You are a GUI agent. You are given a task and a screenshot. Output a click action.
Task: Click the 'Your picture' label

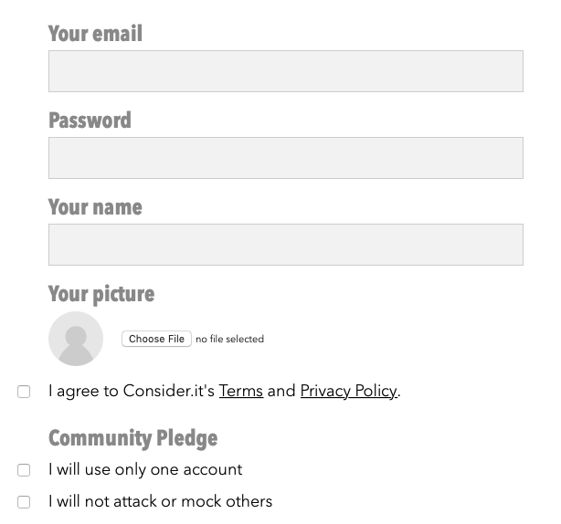coord(101,294)
